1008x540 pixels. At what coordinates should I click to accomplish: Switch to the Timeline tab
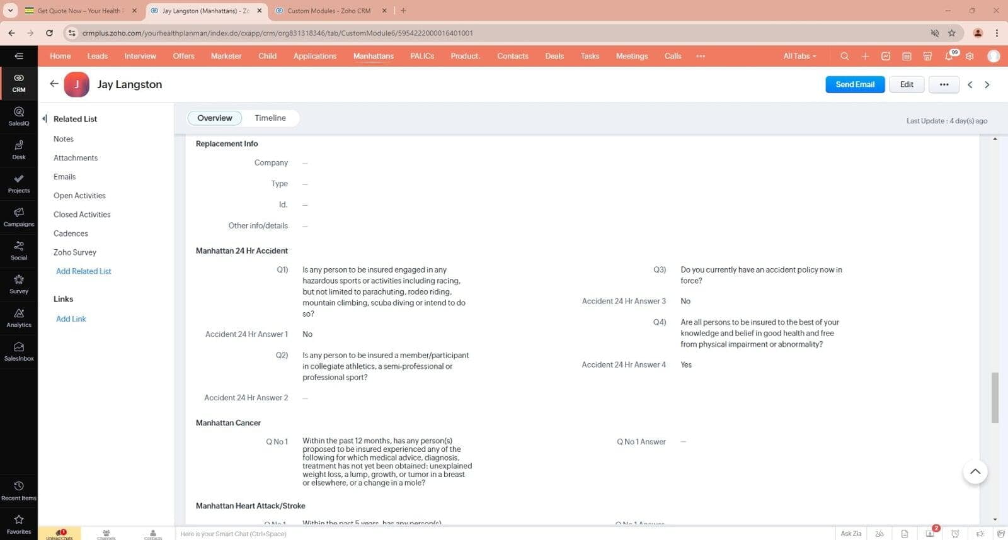[x=270, y=118]
